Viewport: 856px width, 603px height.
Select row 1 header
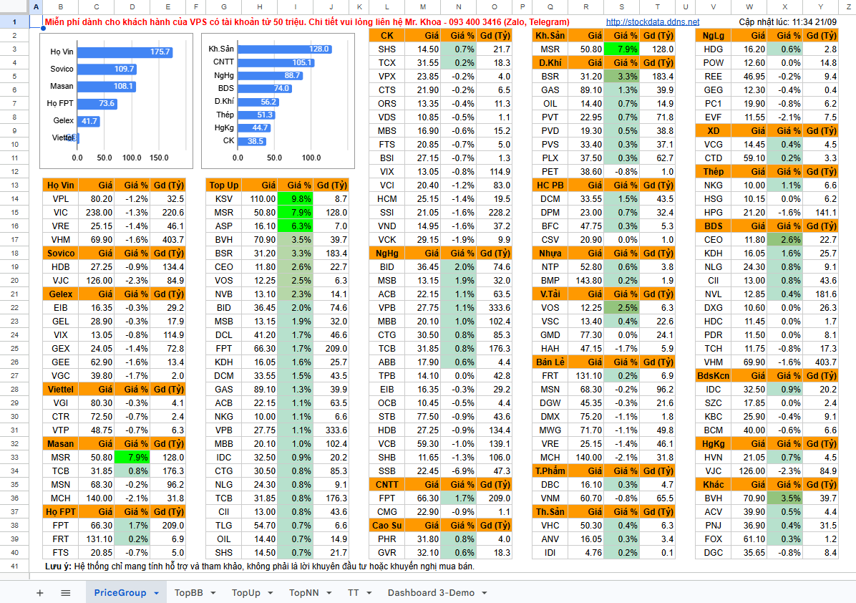pos(14,22)
